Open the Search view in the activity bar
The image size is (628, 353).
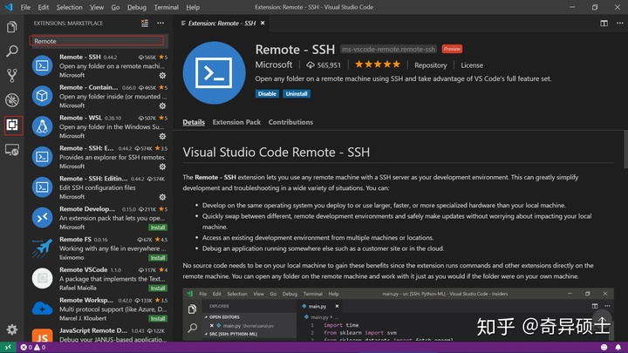12,51
